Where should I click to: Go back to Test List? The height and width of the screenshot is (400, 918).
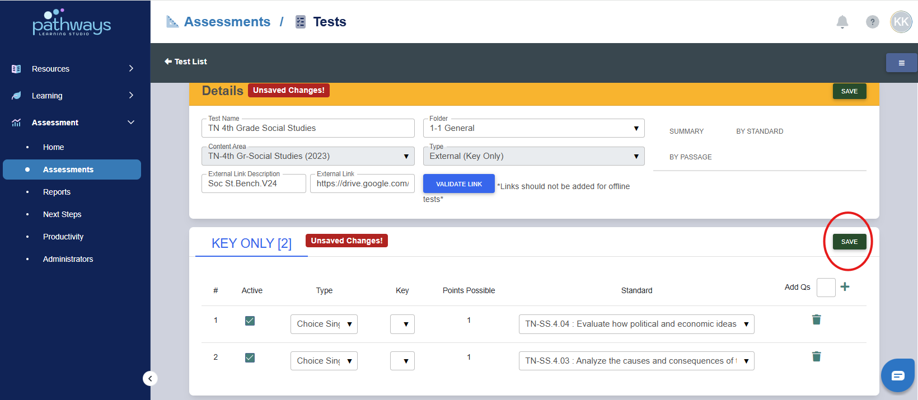coord(185,62)
